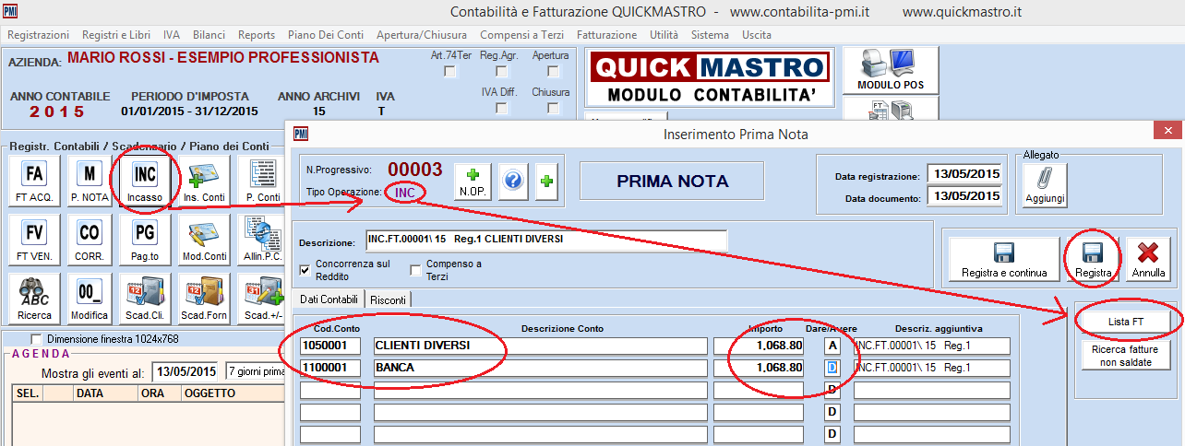
Task: Open the Uscita menu
Action: point(757,34)
